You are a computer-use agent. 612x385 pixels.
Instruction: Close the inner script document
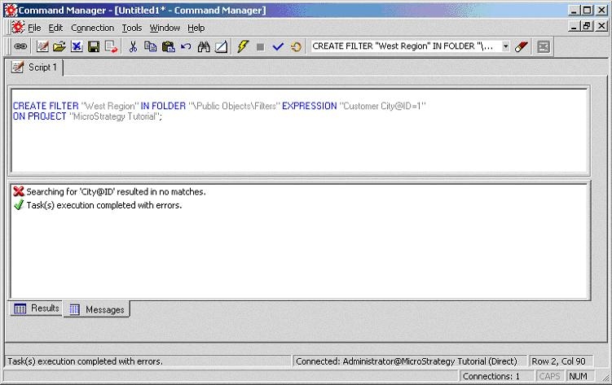click(x=601, y=27)
